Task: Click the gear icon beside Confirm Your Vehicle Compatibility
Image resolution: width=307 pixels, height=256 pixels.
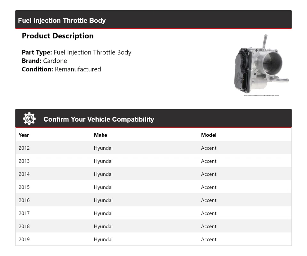Action: (x=29, y=119)
